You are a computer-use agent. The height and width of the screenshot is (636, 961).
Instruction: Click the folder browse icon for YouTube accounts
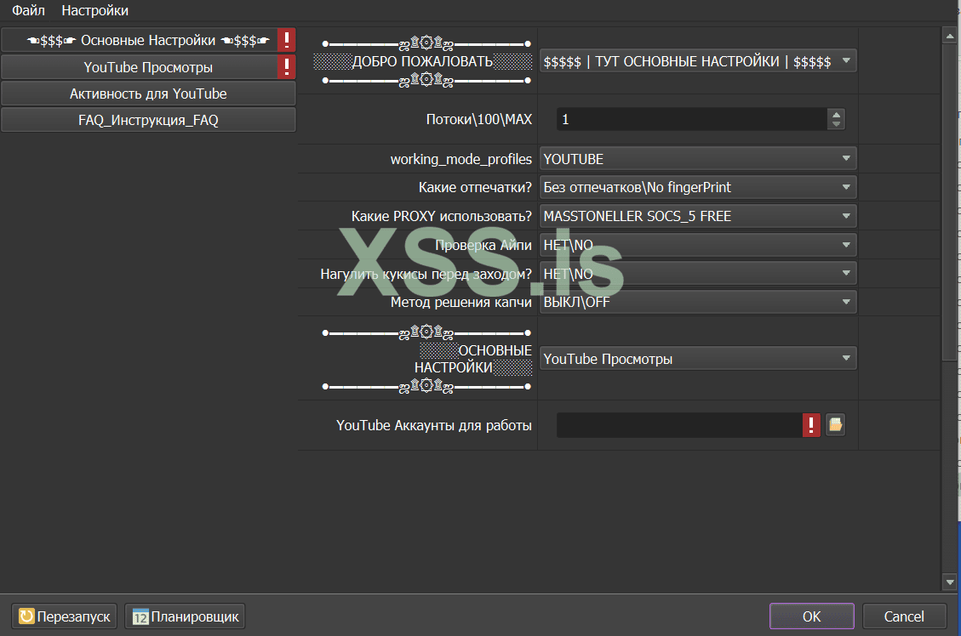[835, 425]
